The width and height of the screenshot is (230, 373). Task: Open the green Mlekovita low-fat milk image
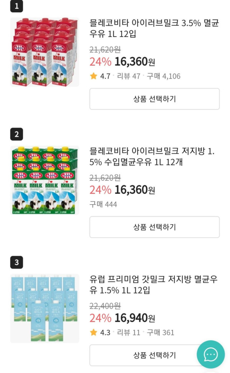pos(44,180)
